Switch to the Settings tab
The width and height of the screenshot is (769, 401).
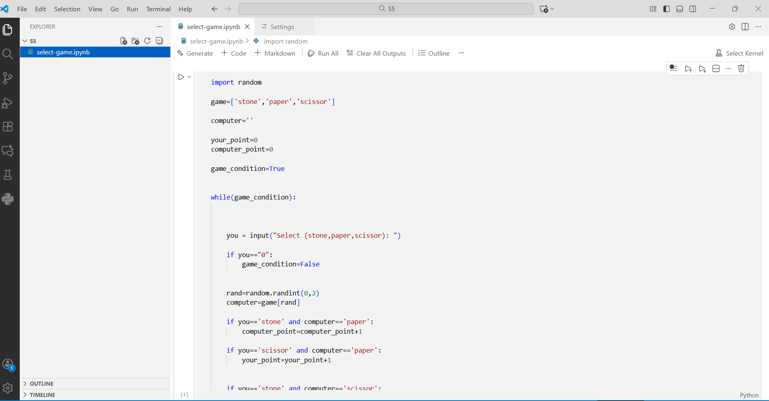point(282,27)
